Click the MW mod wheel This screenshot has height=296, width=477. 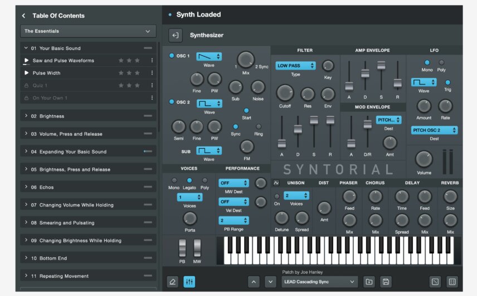coord(197,248)
